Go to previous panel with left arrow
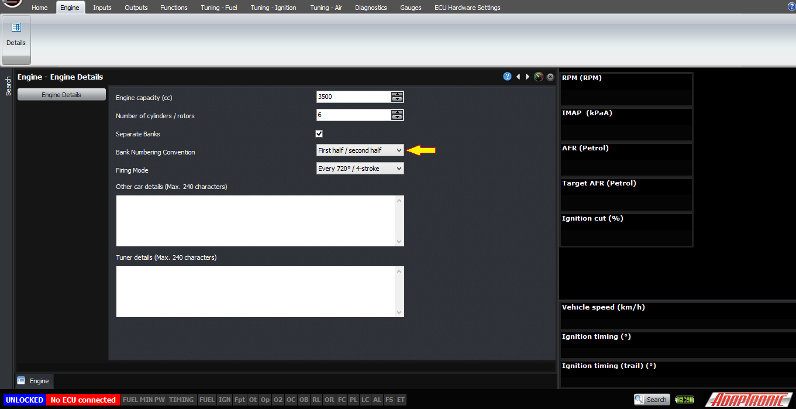 click(x=518, y=77)
